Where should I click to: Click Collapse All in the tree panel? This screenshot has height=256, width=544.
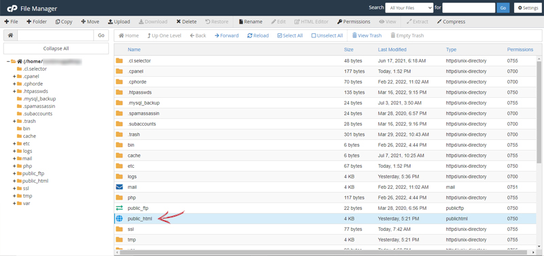pos(56,48)
